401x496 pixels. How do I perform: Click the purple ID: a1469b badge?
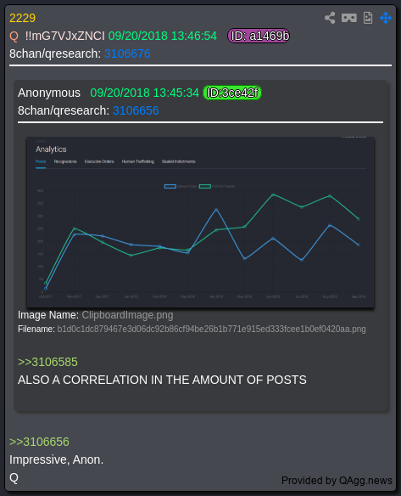click(259, 36)
